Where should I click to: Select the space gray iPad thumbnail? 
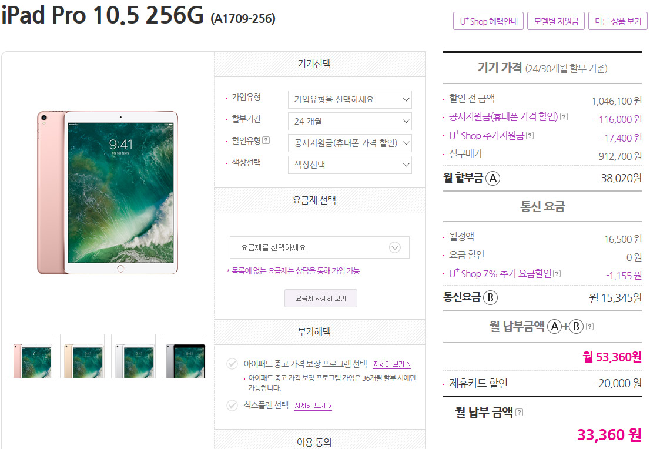[184, 356]
